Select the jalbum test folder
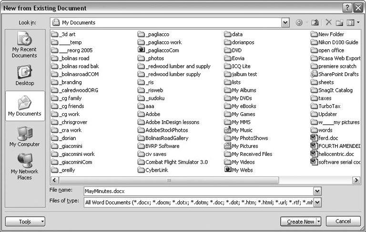 [241, 74]
